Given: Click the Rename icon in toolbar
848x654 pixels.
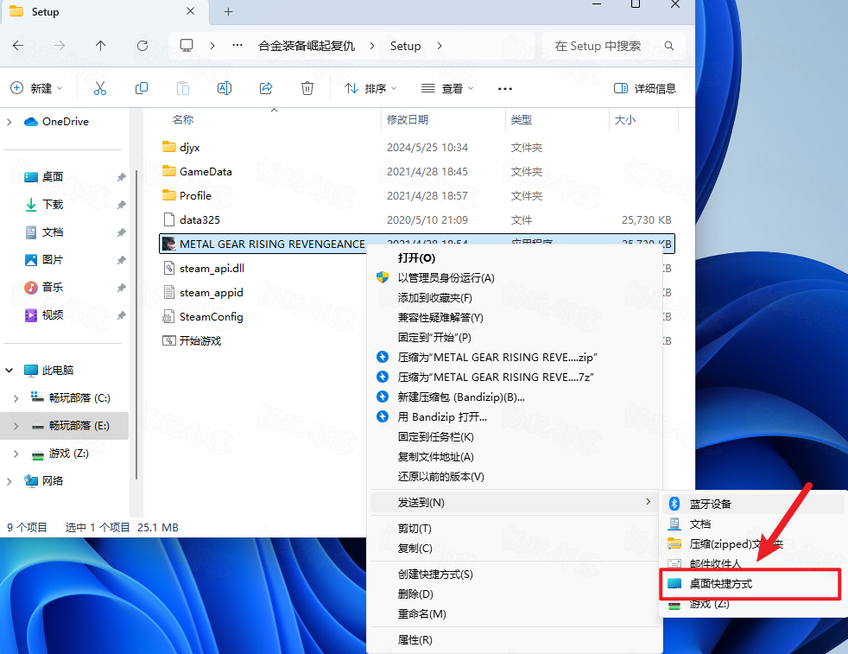Looking at the screenshot, I should tap(225, 88).
